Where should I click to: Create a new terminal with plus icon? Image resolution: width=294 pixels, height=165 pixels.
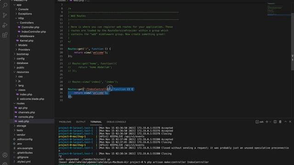pos(267,122)
